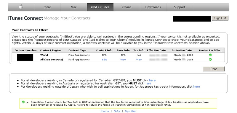The image size is (237, 113).
Task: Click the Sign Out button at top
Action: click(220, 18)
